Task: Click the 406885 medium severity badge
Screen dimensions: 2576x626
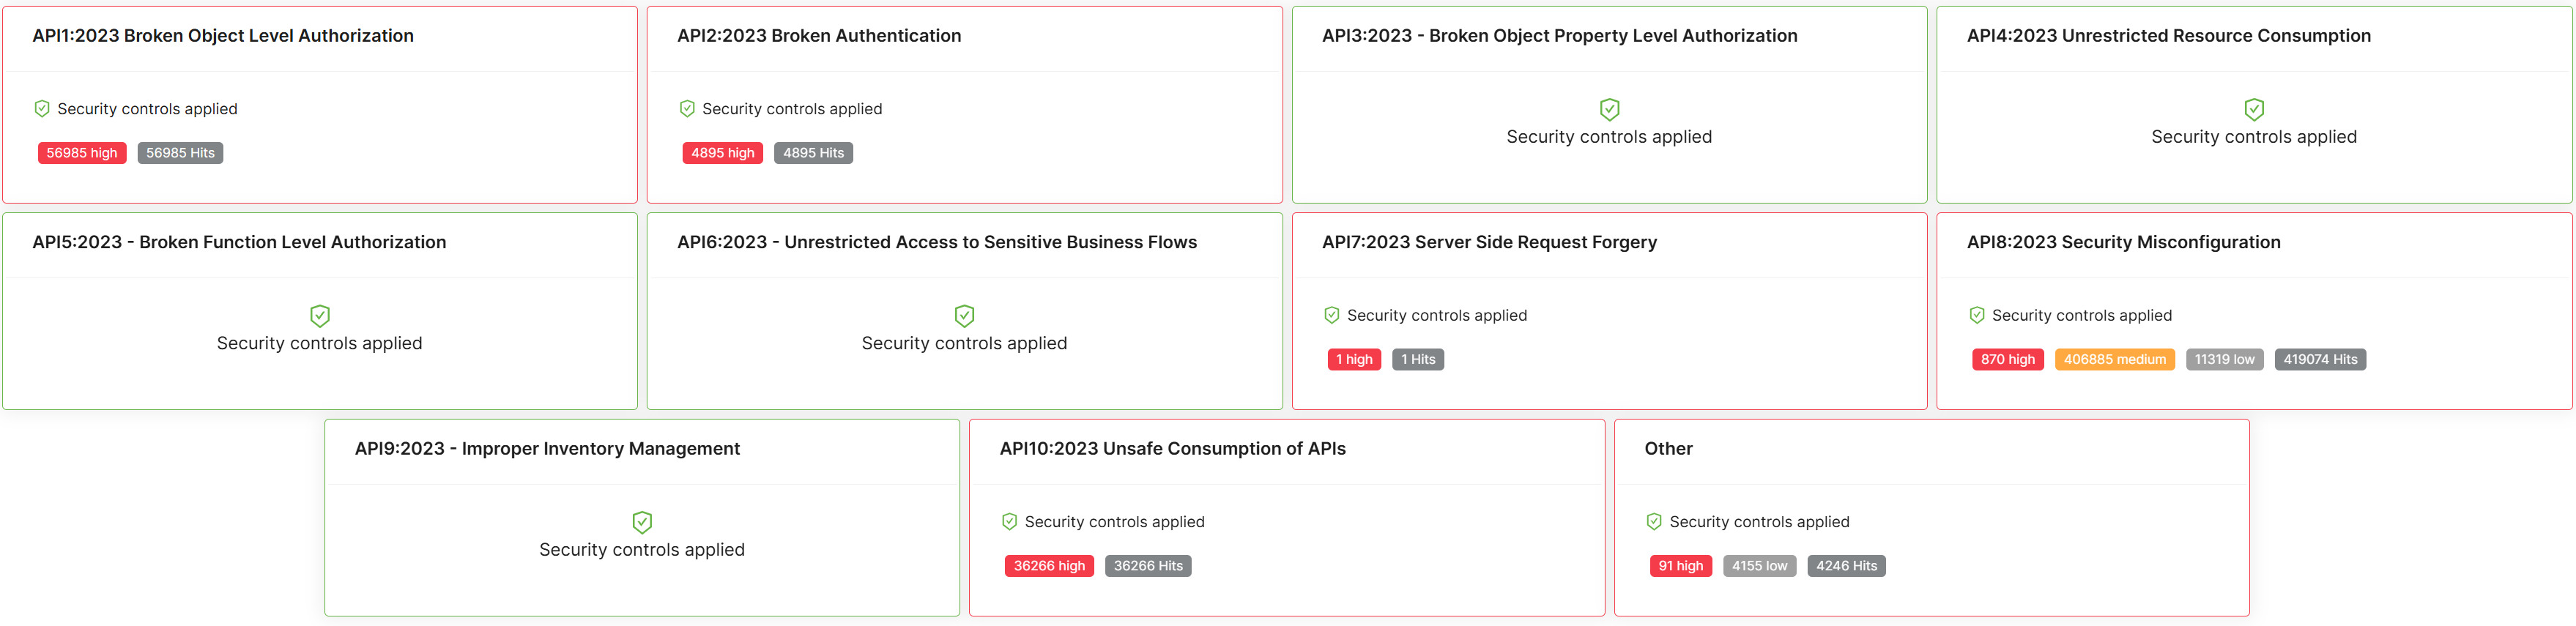Action: 2114,360
